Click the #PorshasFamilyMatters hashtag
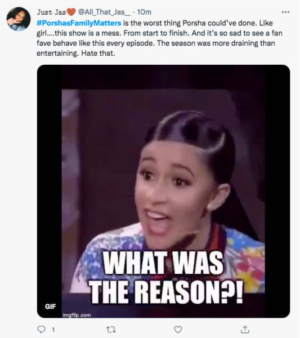This screenshot has height=338, width=300. click(79, 23)
